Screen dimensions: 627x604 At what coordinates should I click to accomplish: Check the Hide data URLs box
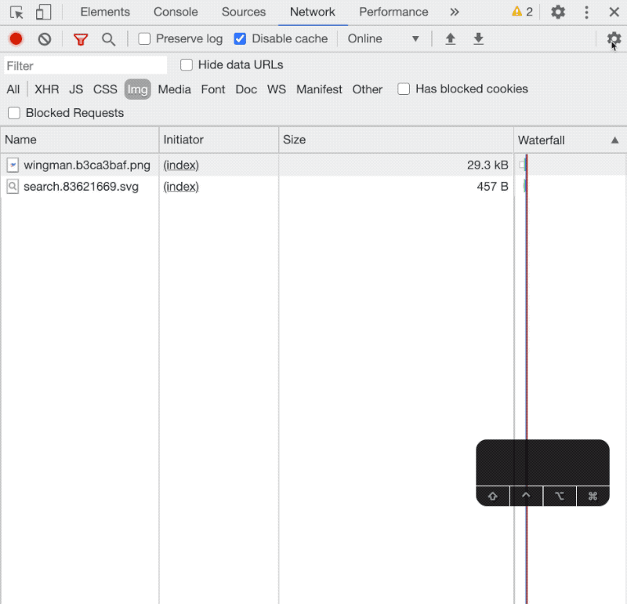(187, 65)
